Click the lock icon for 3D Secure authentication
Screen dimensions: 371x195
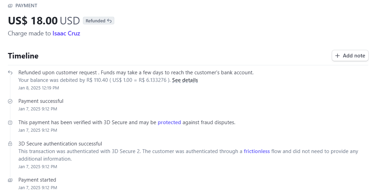point(10,144)
